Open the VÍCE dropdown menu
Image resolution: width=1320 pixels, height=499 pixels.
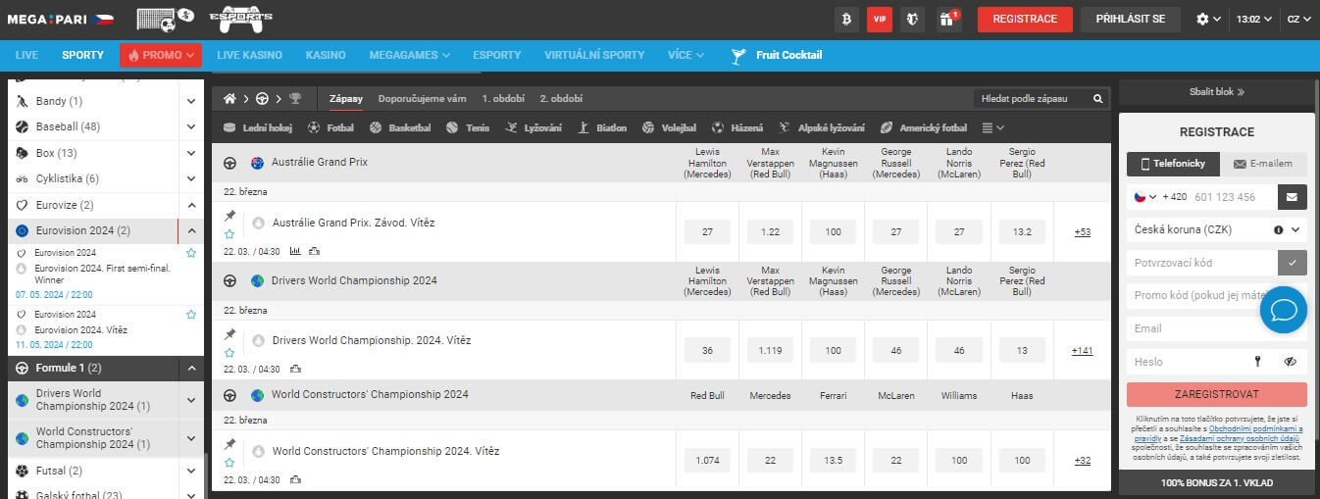pos(686,55)
